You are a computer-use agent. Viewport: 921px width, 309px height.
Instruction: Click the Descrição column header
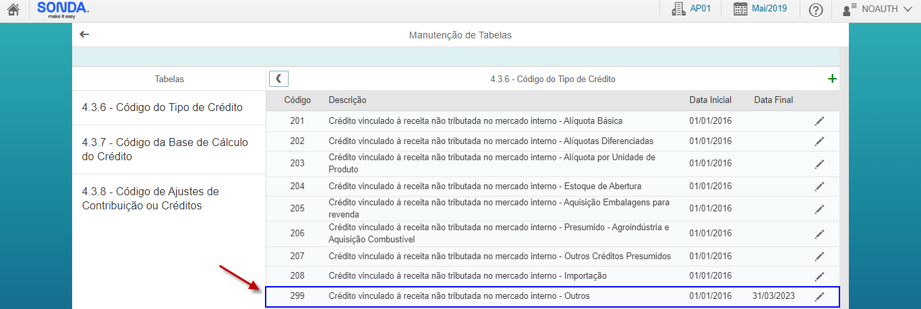click(x=347, y=100)
